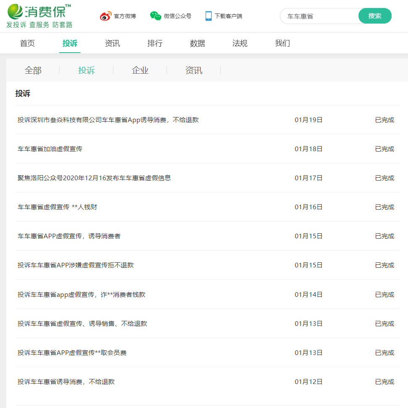Open the 法规 navigation item
The height and width of the screenshot is (408, 408).
pyautogui.click(x=240, y=43)
